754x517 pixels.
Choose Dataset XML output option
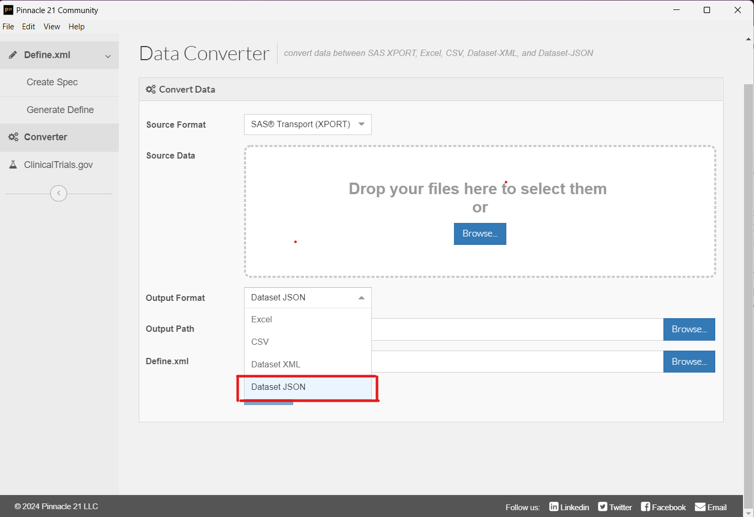(308, 364)
